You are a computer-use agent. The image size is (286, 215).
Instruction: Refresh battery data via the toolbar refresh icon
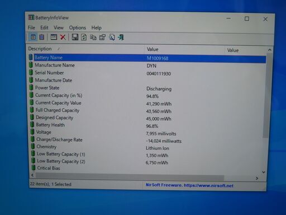[x=84, y=37]
